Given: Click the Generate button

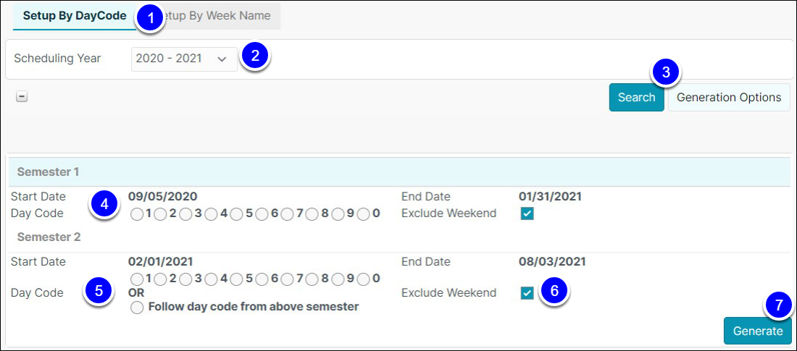Looking at the screenshot, I should pos(758,331).
